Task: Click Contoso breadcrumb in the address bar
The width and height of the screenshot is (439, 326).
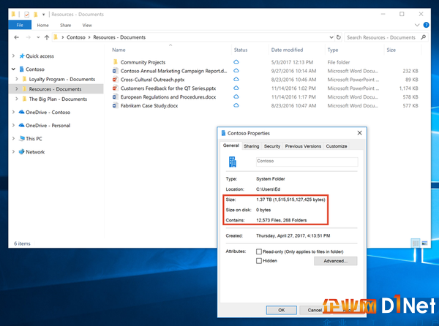Action: pos(76,37)
